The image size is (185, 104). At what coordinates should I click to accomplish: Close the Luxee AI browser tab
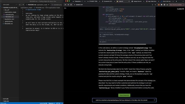coord(129,1)
